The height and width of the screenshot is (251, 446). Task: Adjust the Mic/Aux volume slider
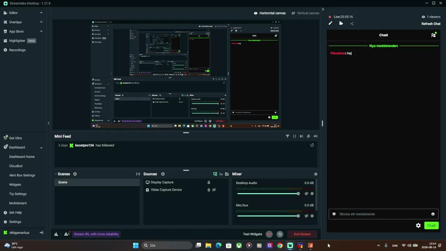point(268,216)
